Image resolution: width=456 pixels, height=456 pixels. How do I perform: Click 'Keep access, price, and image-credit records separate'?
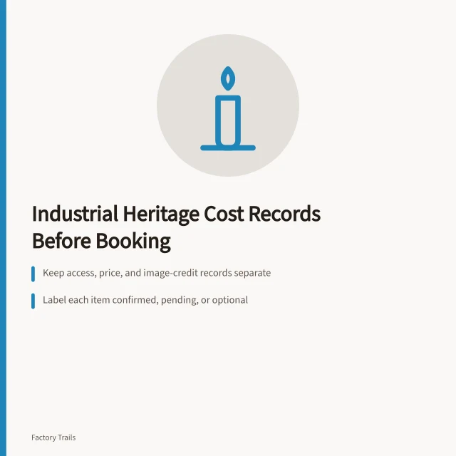157,273
